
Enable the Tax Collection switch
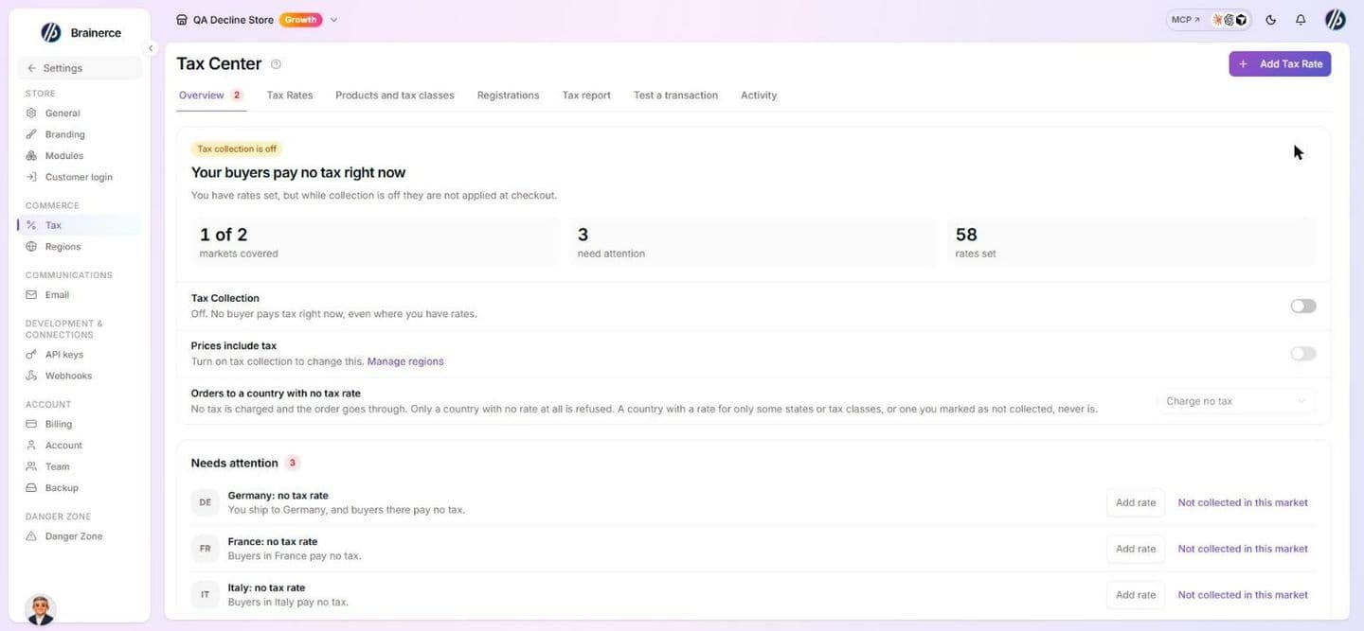(x=1303, y=306)
